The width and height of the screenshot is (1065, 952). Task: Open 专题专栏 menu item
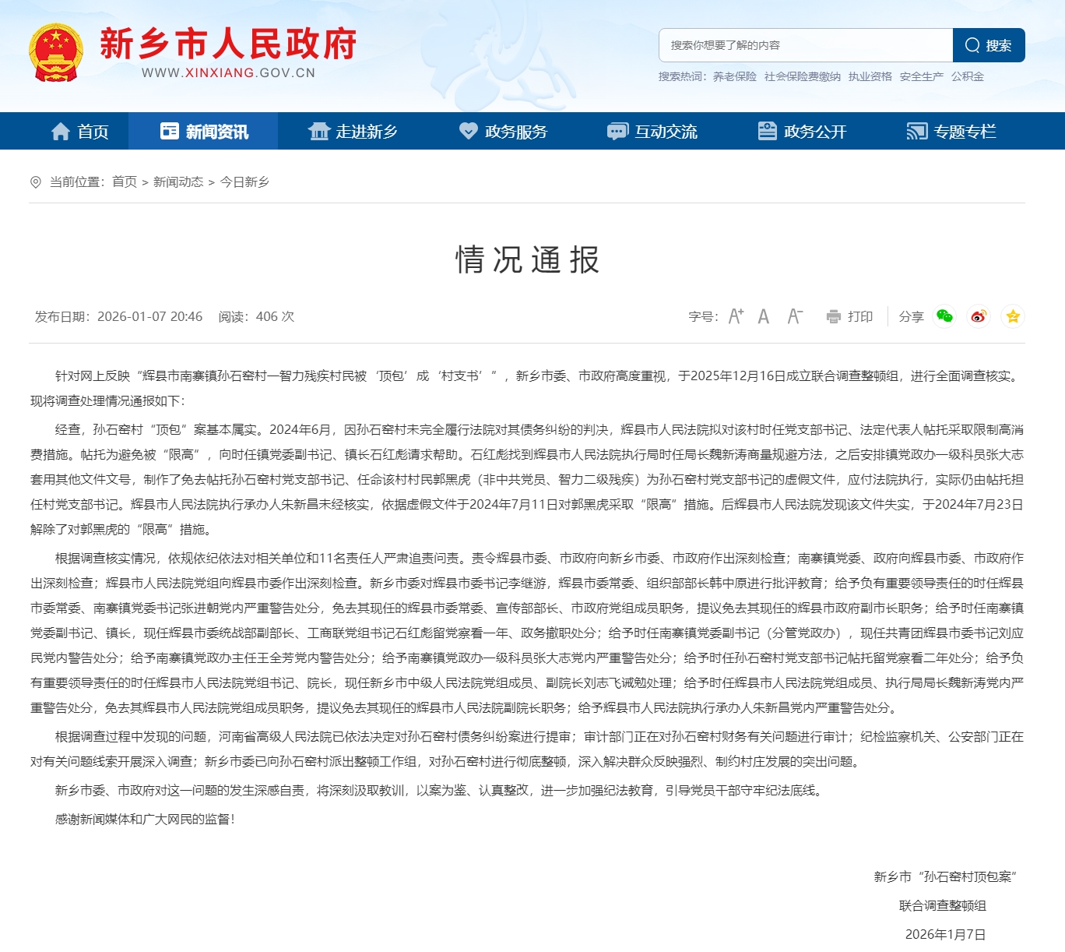[951, 132]
